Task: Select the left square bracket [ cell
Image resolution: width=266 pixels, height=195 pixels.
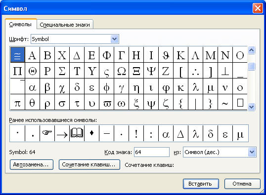Action: pos(181,71)
